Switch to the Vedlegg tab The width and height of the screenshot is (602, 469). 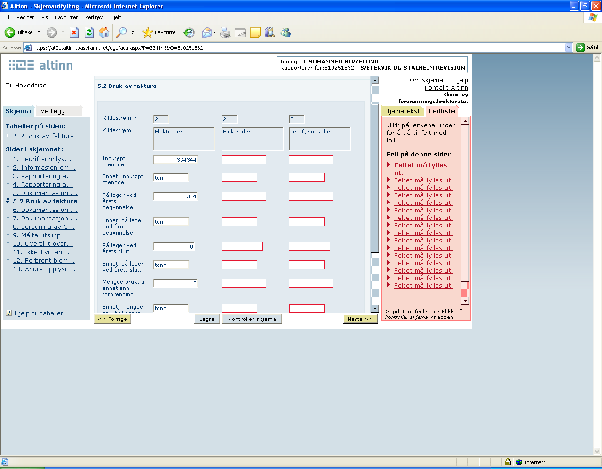click(53, 111)
